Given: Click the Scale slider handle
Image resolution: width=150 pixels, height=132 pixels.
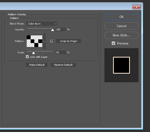Looking at the screenshot, I should [x=34, y=53].
